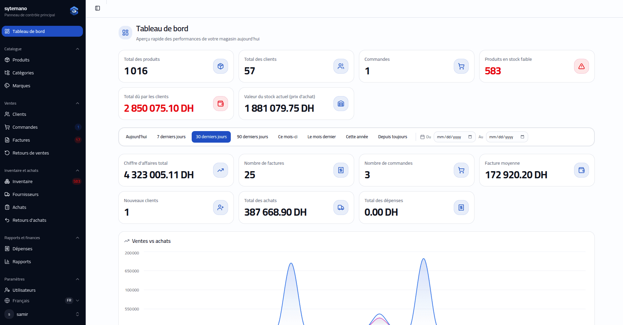This screenshot has height=325, width=623.
Task: Open the Du date calendar picker icon
Action: (470, 137)
